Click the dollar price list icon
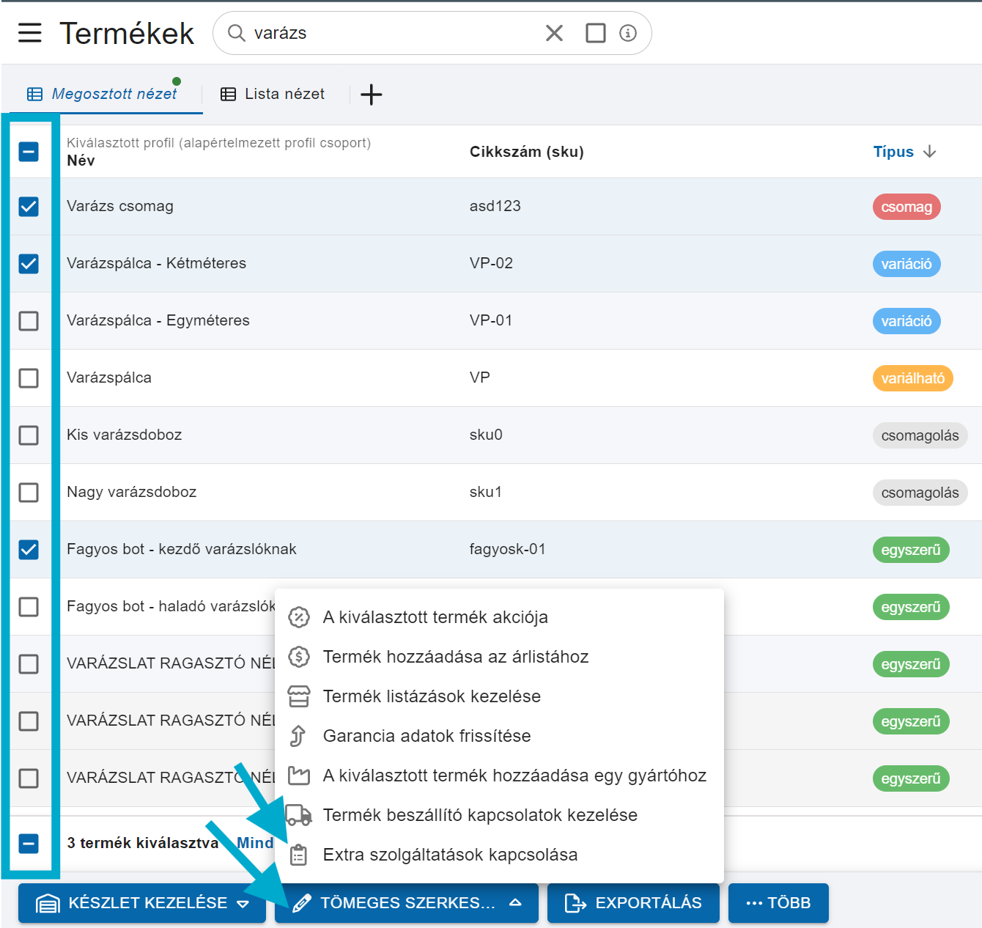This screenshot has width=982, height=928. [x=299, y=657]
